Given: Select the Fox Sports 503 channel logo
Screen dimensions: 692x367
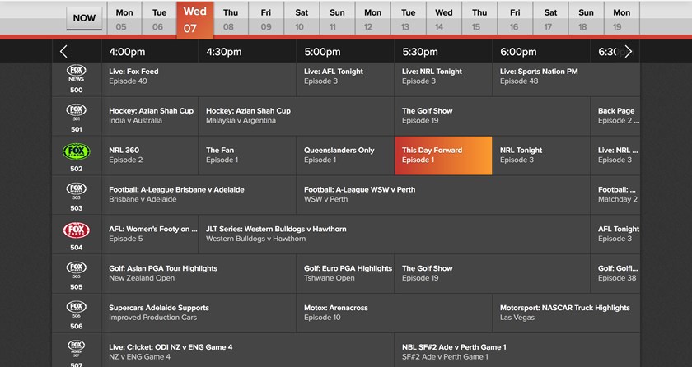Looking at the screenshot, I should 77,191.
